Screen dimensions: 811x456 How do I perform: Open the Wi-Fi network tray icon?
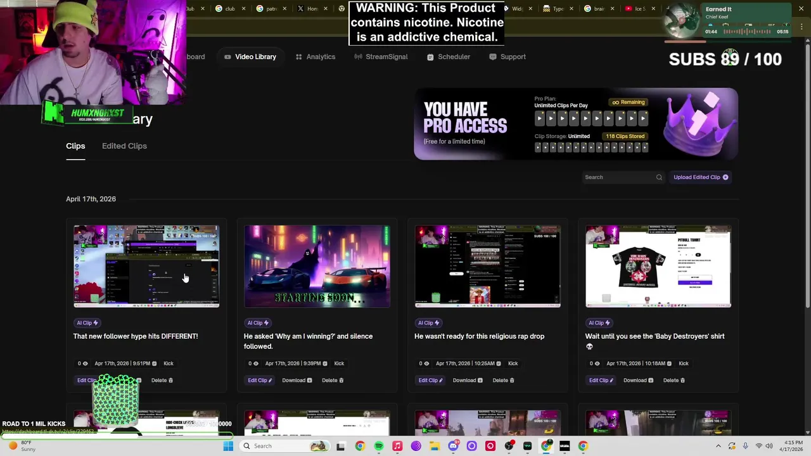click(758, 446)
